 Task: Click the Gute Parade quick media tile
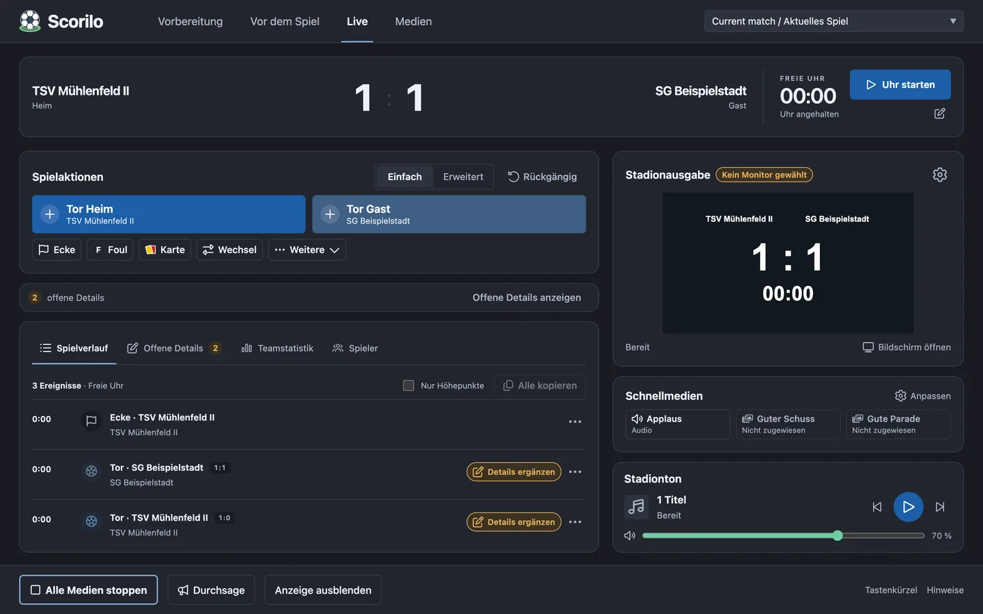(898, 424)
